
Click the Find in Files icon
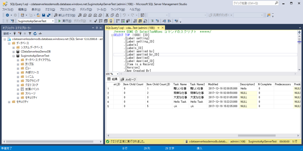269,15
